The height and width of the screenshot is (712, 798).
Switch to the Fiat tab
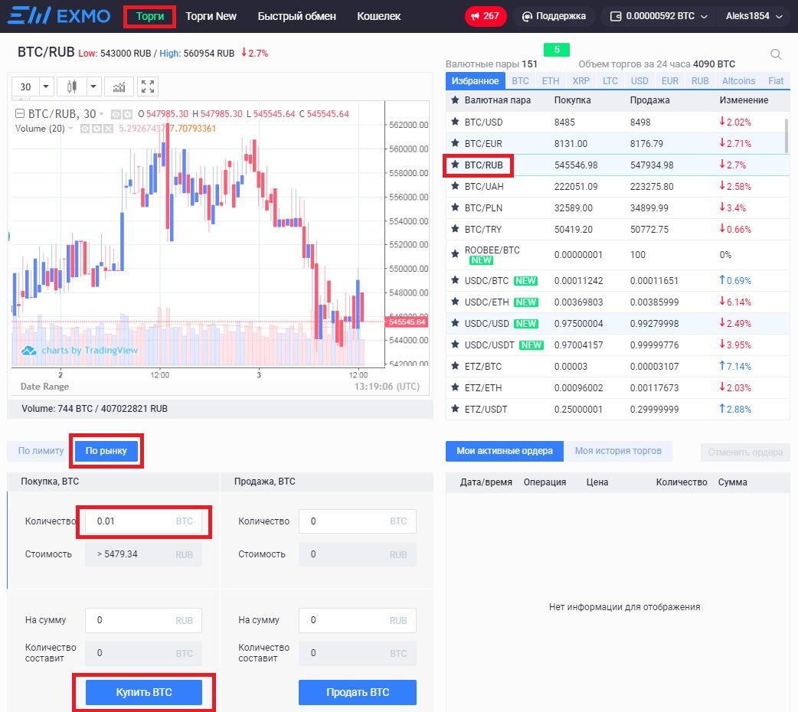(x=776, y=81)
